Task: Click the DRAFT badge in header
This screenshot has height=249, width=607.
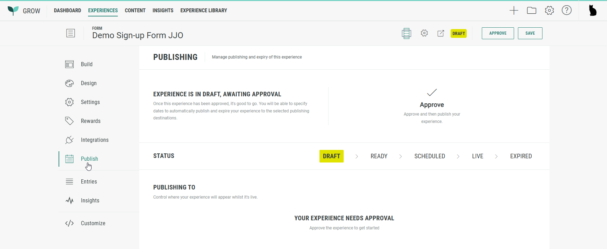Action: [x=458, y=34]
